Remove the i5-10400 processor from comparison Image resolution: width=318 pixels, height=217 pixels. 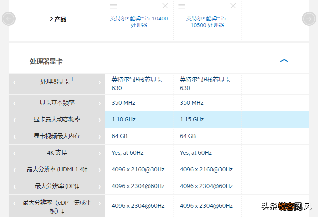pos(165,6)
